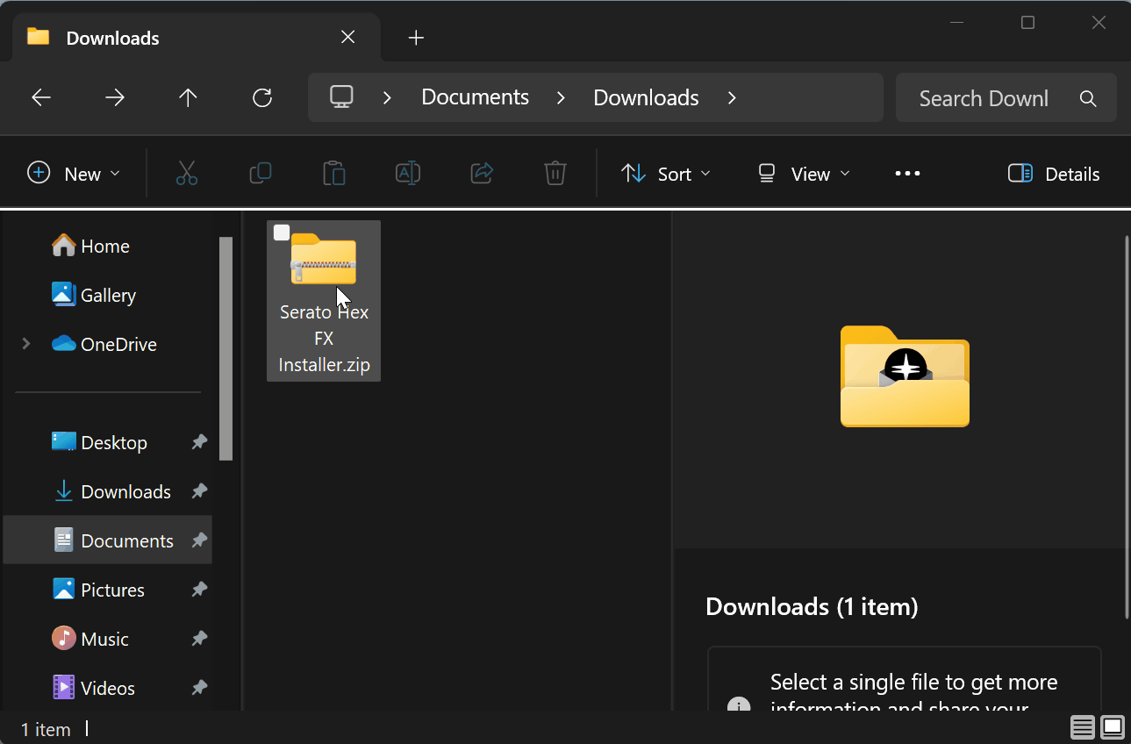The image size is (1131, 744).
Task: Click the Downloads folder preview thumbnail
Action: point(905,376)
